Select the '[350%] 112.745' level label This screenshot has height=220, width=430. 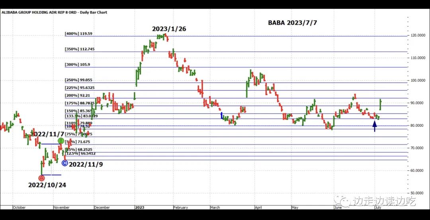80,49
